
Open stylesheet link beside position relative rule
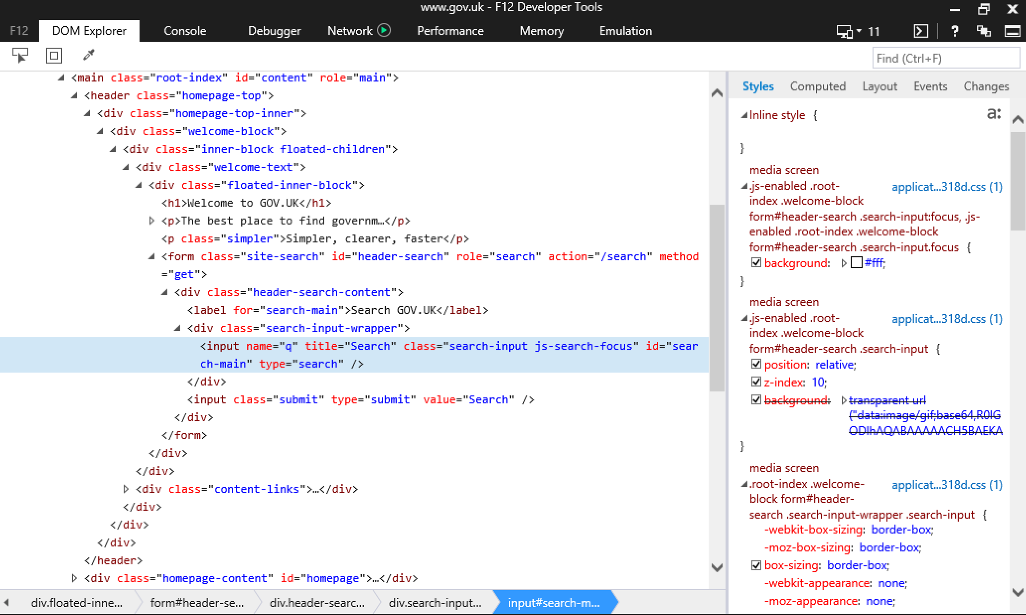pos(947,319)
